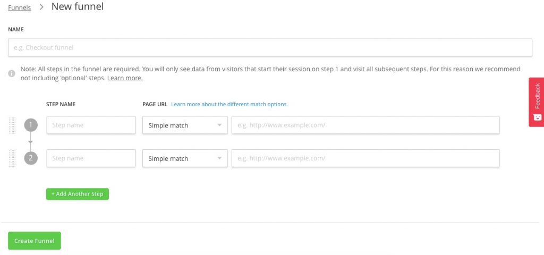This screenshot has height=255, width=544.
Task: Click the breadcrumb chevron after Funnels
Action: click(x=41, y=7)
